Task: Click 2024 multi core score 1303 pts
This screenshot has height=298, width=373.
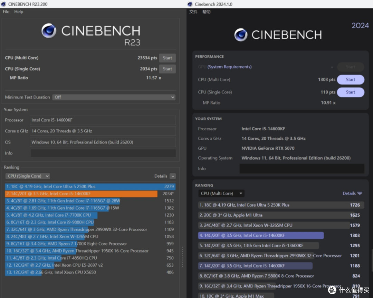Action: click(327, 80)
